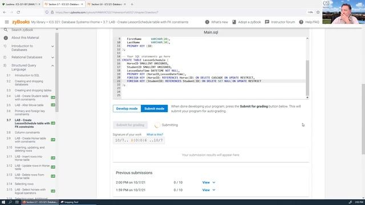The image size is (365, 205).
Task: Expand the 2:00 PM submission View chevron
Action: point(214,182)
